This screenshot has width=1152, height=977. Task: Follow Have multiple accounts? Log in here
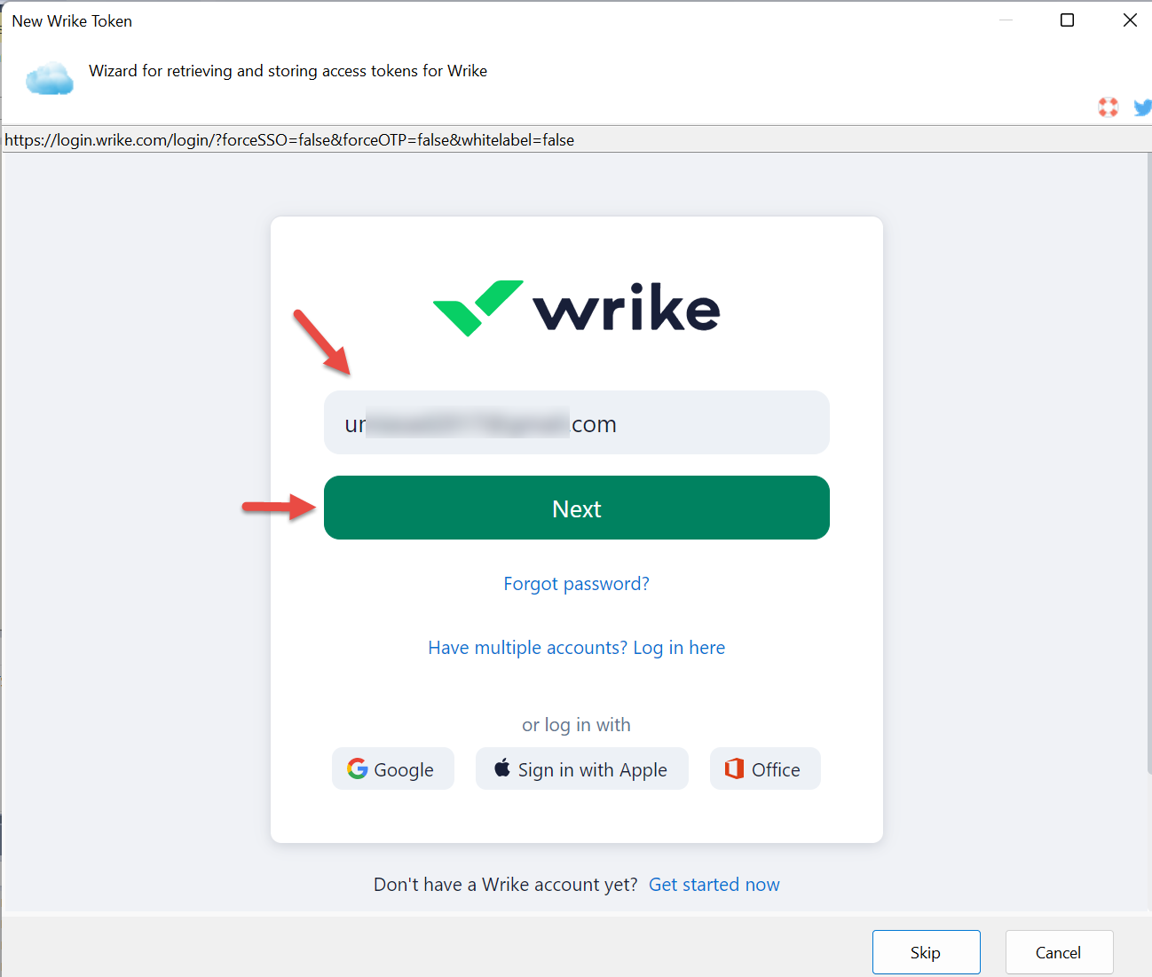click(x=576, y=648)
